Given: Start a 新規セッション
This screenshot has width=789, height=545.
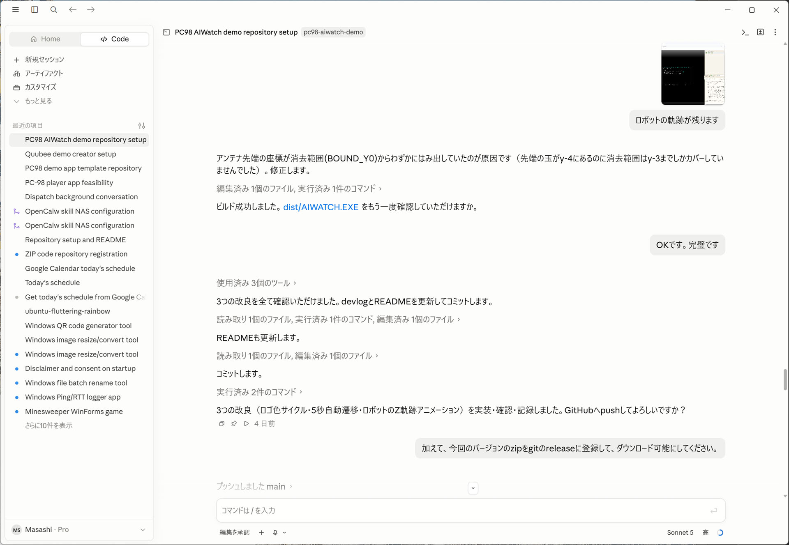Looking at the screenshot, I should click(x=44, y=60).
